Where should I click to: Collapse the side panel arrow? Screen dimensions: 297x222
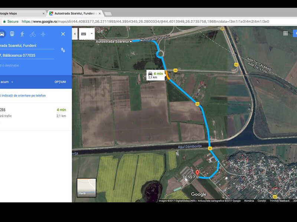click(x=75, y=34)
